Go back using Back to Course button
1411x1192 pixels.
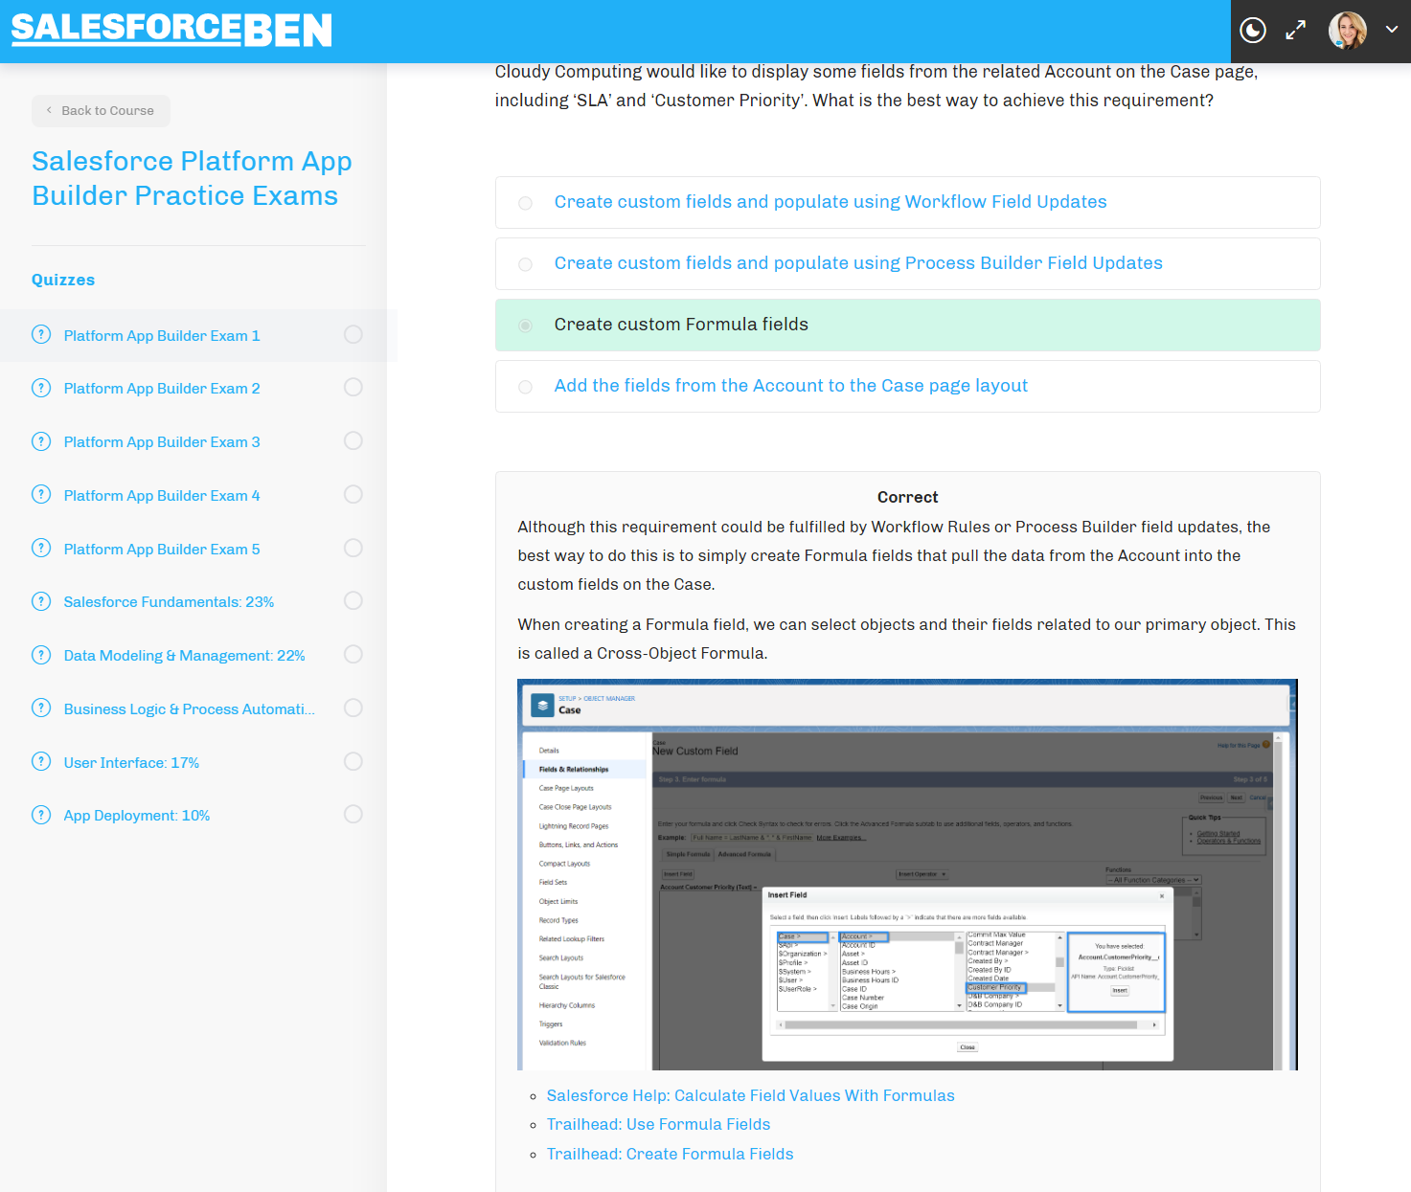[101, 111]
